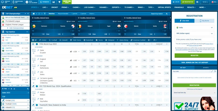Image resolution: width=218 pixels, height=111 pixels.
Task: Filter by Table Tennis sport
Action: tap(75, 40)
